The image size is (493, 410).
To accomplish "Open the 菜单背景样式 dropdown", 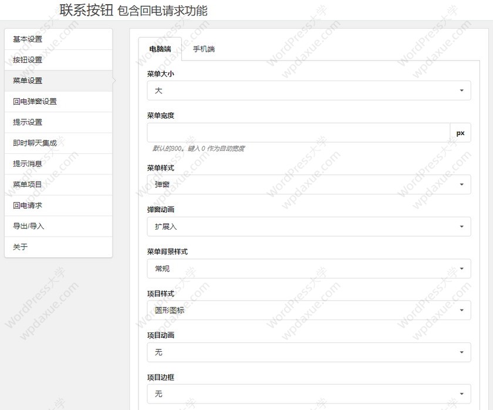I will click(309, 268).
